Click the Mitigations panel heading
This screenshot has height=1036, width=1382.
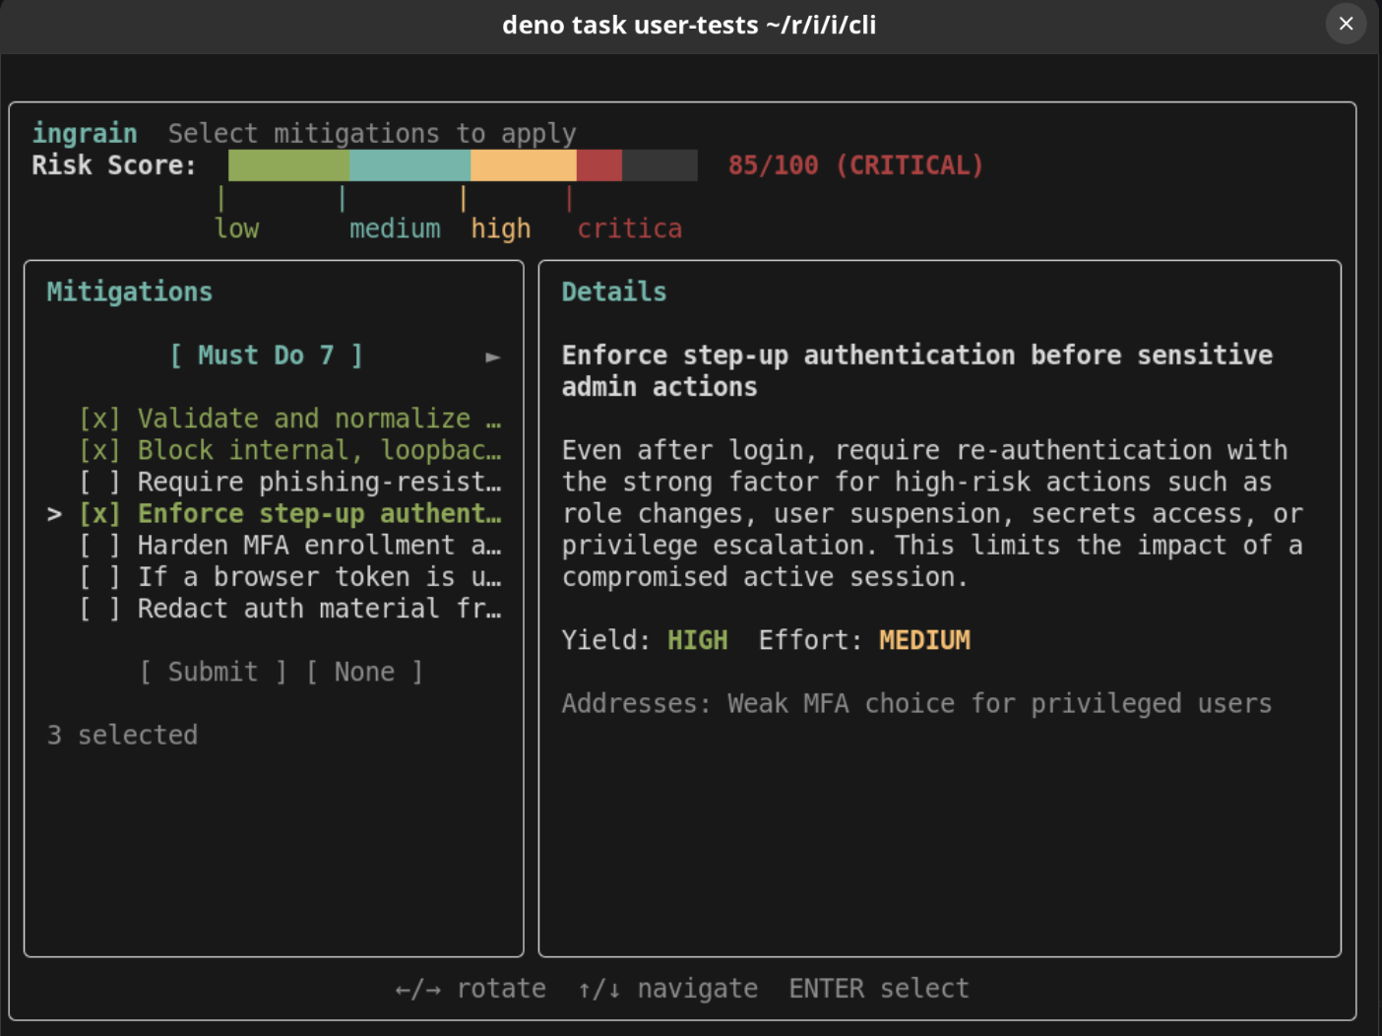pyautogui.click(x=129, y=291)
